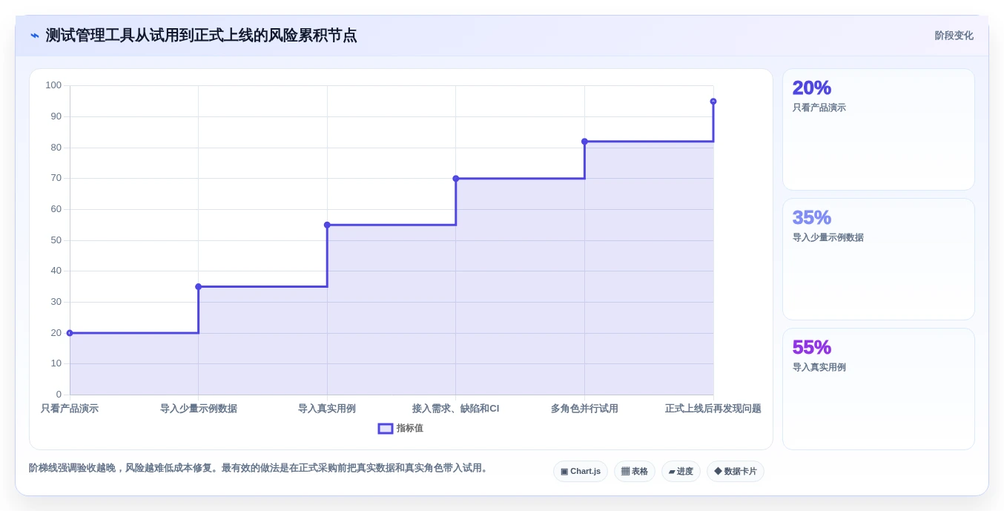Click x-axis label 接入需求、缺陷和CI

456,409
